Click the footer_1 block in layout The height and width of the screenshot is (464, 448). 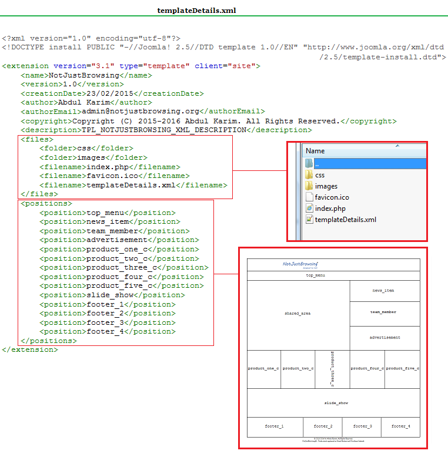coord(275,426)
